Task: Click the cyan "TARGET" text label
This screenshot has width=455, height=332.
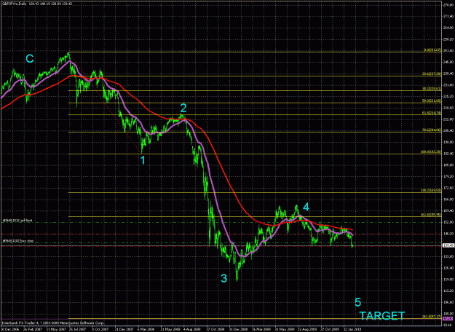Action: [x=382, y=316]
